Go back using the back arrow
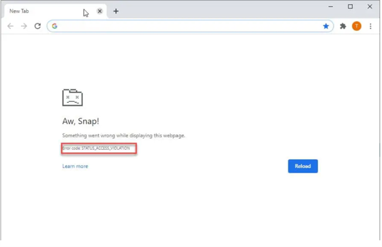This screenshot has height=247, width=382. tap(10, 26)
